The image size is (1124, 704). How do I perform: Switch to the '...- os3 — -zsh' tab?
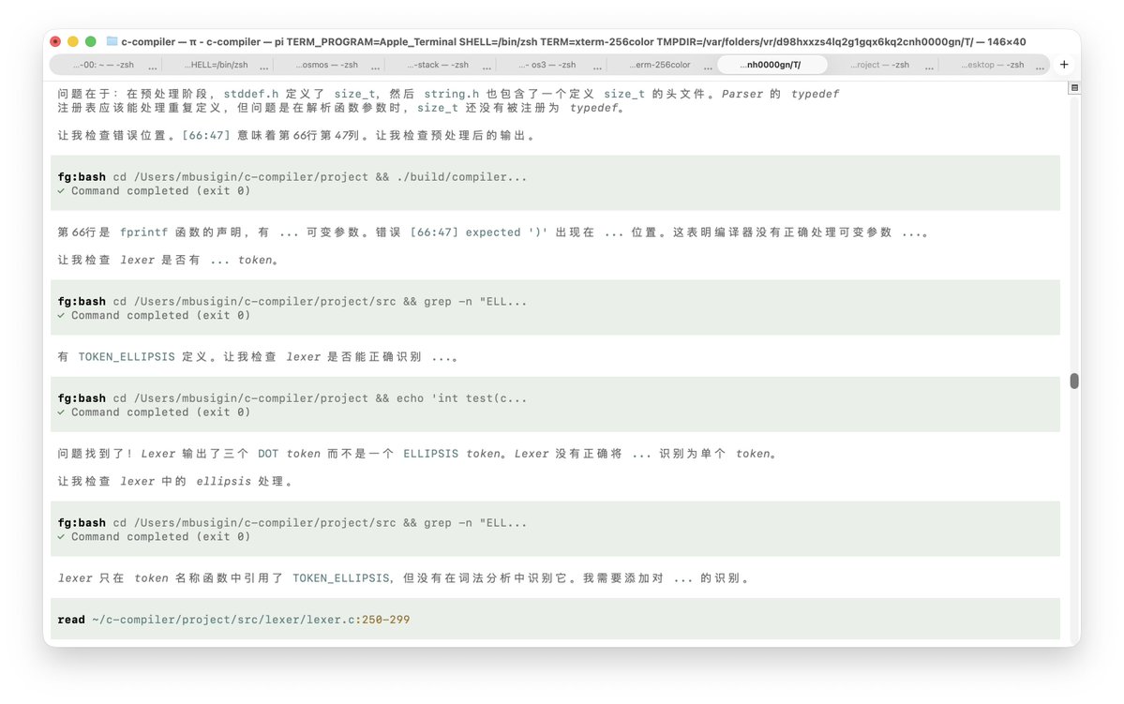click(x=549, y=65)
